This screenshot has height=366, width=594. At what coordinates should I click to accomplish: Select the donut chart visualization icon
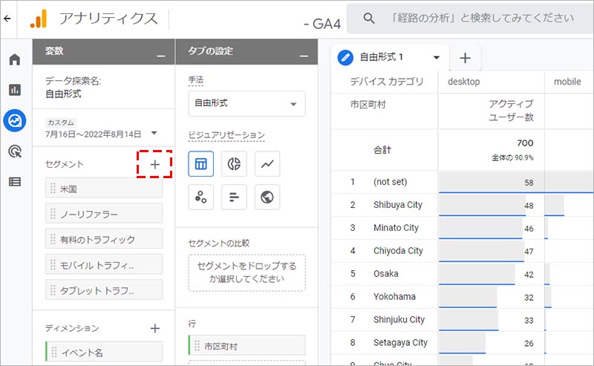click(x=234, y=164)
